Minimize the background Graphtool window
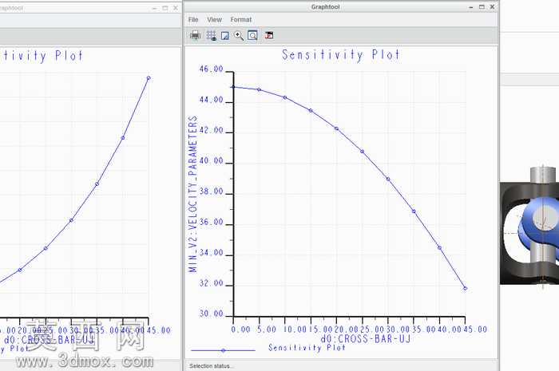The image size is (559, 371). (x=154, y=8)
